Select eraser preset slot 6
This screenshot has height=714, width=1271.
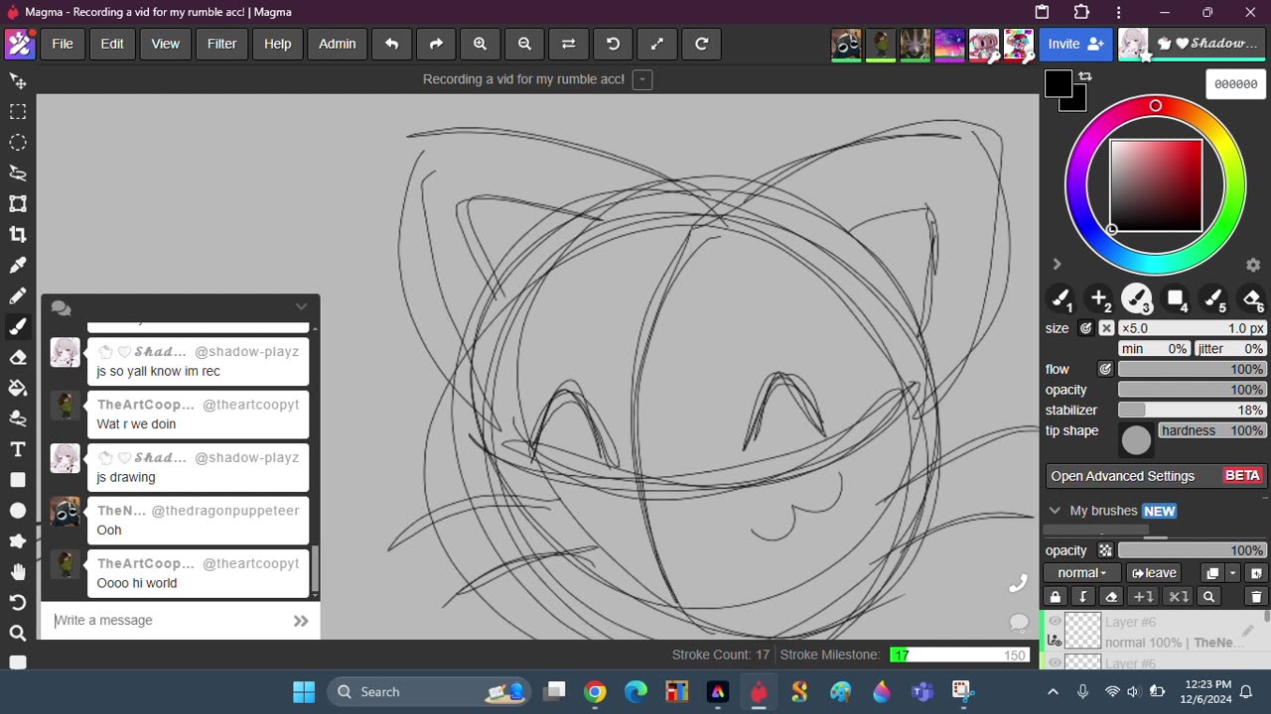click(x=1252, y=298)
